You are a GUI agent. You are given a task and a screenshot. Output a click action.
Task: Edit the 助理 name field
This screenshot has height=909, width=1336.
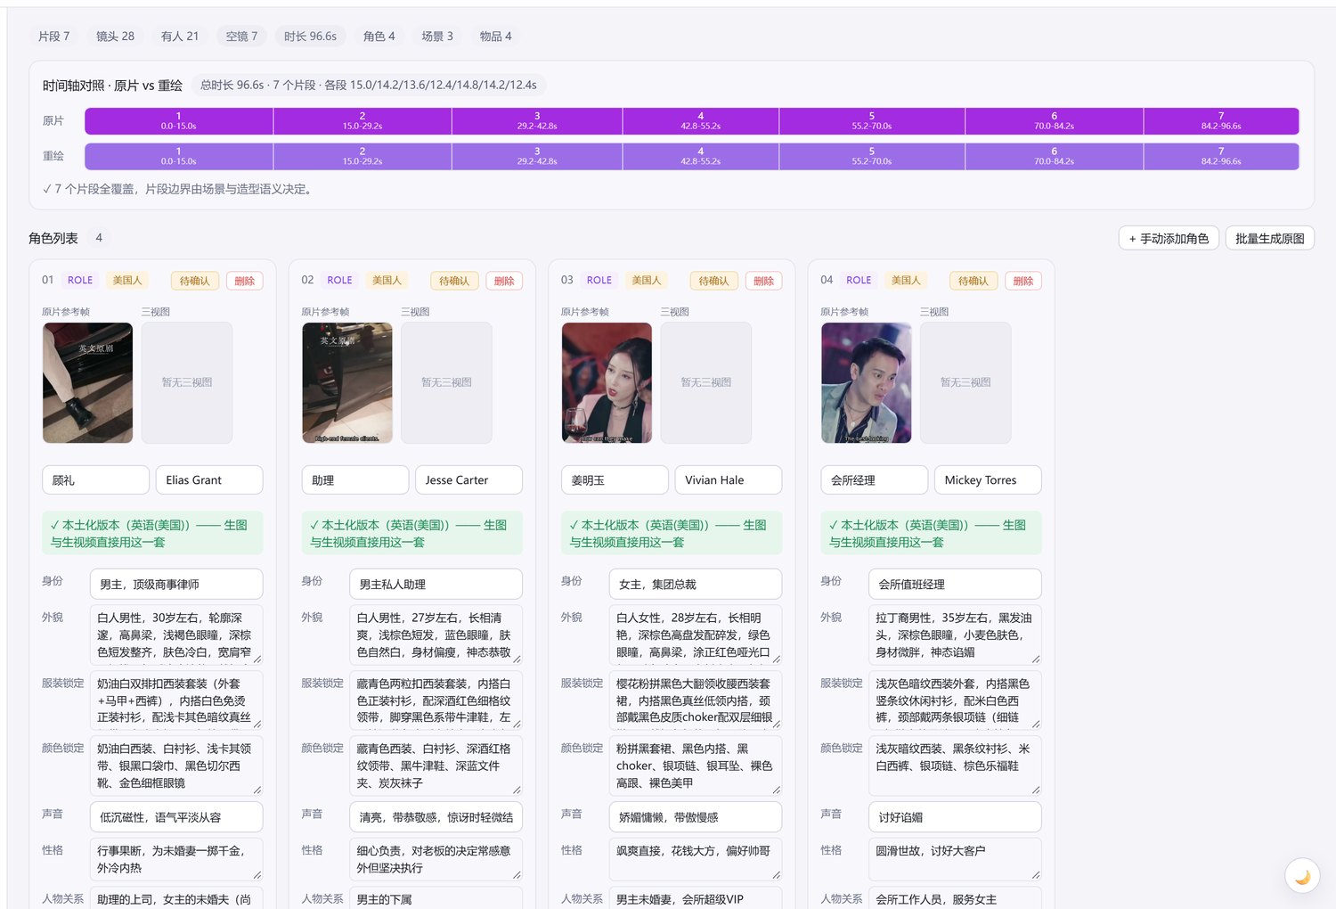(355, 479)
